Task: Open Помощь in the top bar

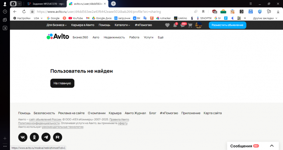Action: click(104, 25)
